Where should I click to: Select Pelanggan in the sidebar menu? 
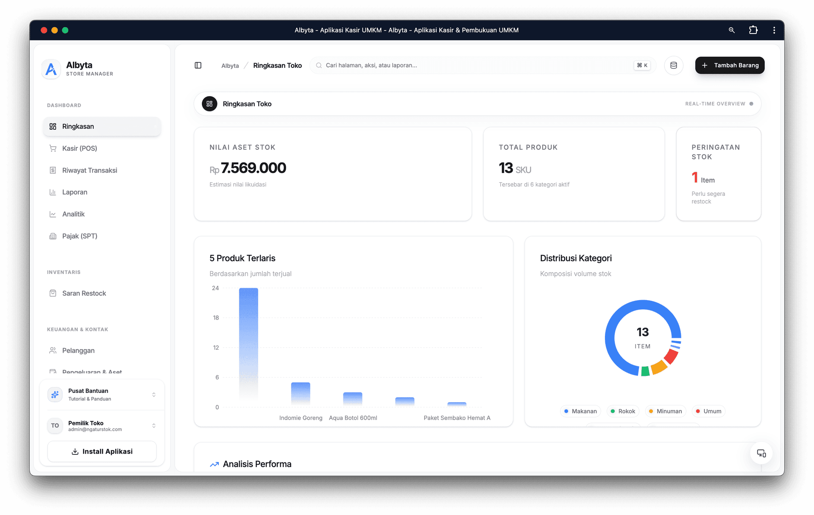coord(78,351)
